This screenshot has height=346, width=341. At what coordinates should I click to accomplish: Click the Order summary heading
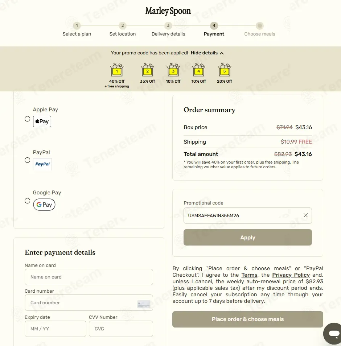[209, 110]
